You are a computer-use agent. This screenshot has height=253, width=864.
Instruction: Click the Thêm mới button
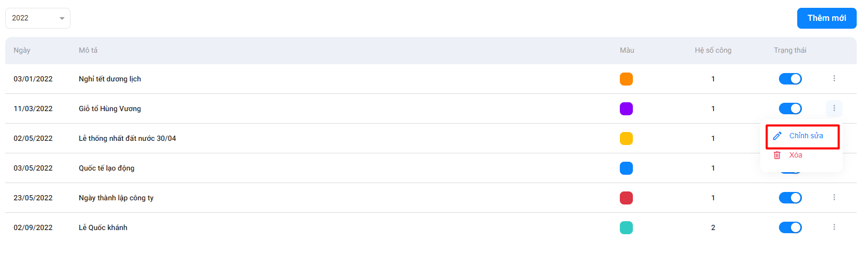click(826, 18)
